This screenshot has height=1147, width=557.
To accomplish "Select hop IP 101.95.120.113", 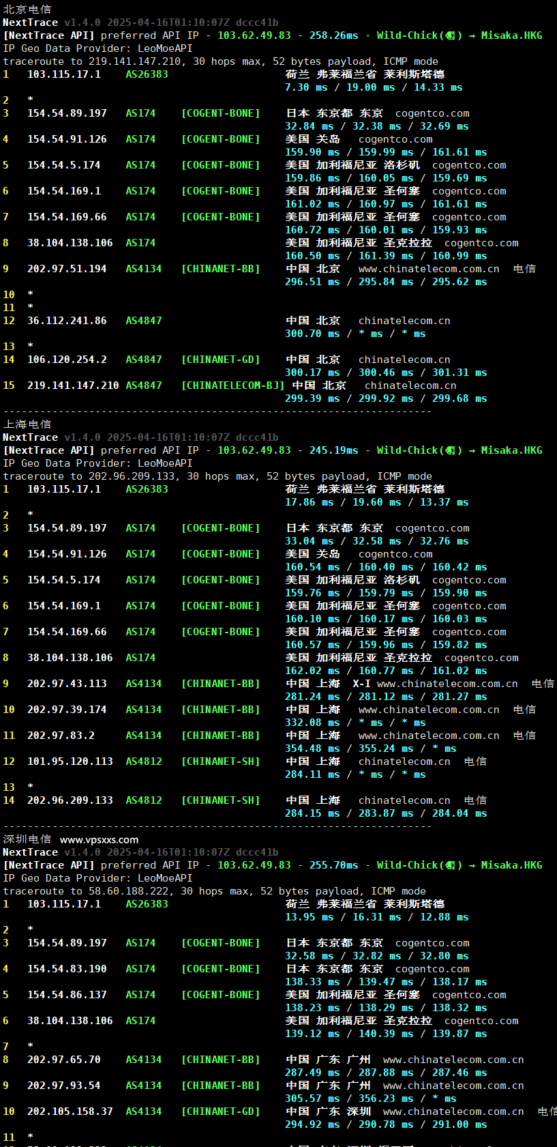I will (70, 761).
